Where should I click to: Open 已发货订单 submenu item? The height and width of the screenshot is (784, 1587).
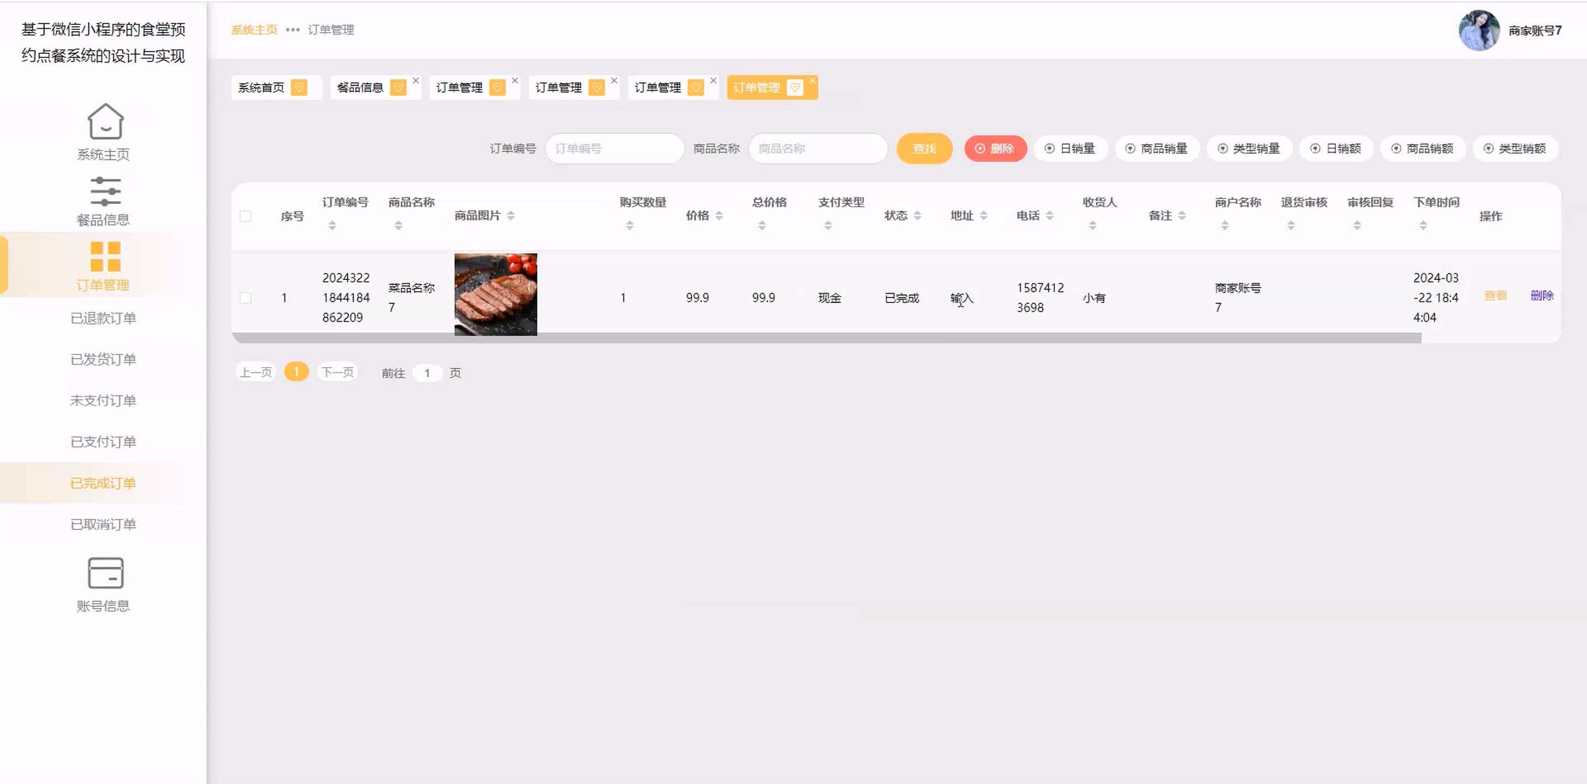[103, 359]
